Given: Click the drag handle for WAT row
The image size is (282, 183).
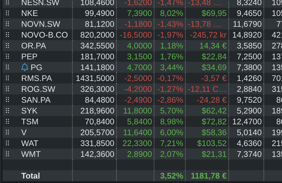Looking at the screenshot, I should [7, 143].
